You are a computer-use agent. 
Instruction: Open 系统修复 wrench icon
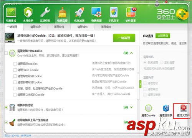[x=45, y=12]
